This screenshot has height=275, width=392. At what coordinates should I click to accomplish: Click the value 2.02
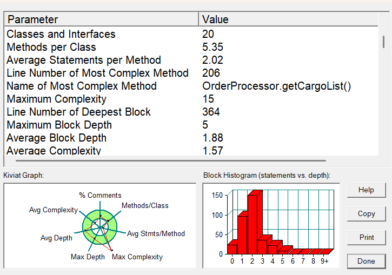[x=212, y=60]
